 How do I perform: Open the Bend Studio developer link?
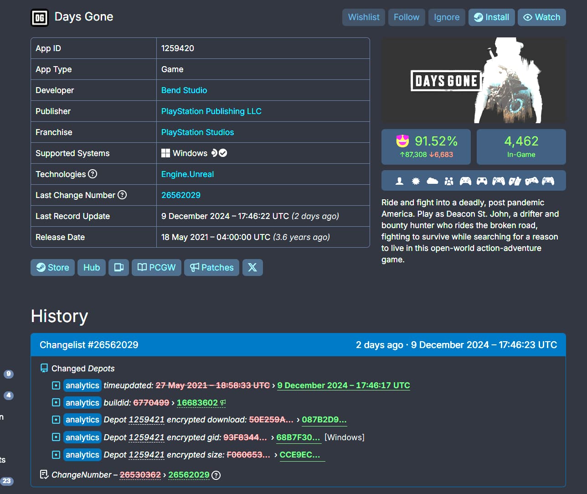(x=184, y=90)
